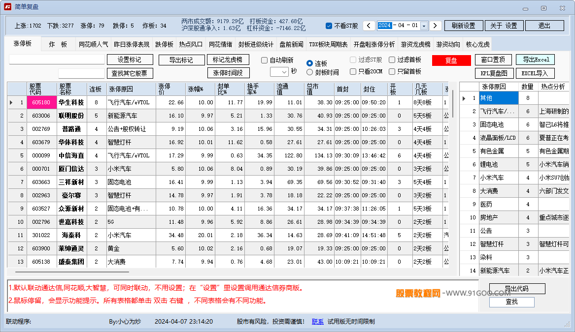Focus the wide text field beside 设置标记
The width and height of the screenshot is (575, 332).
(57, 60)
